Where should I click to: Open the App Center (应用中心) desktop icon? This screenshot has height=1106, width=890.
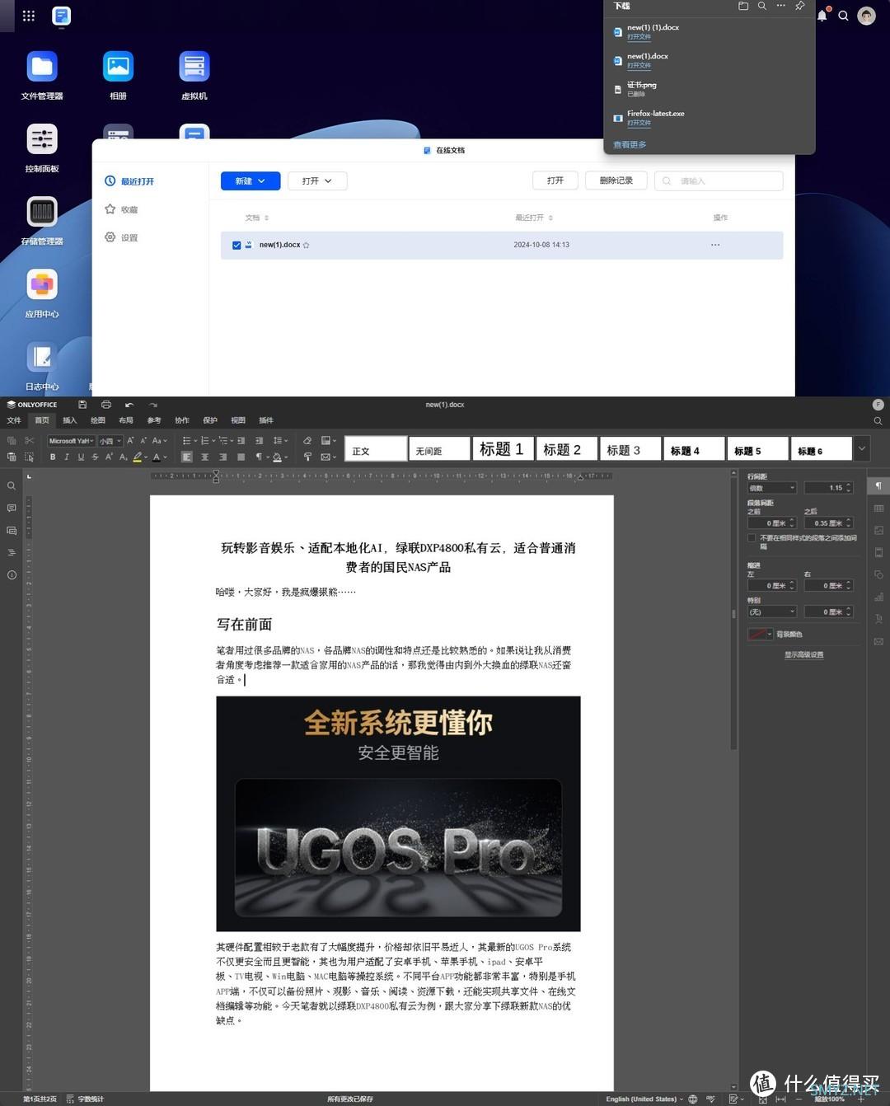(x=42, y=284)
